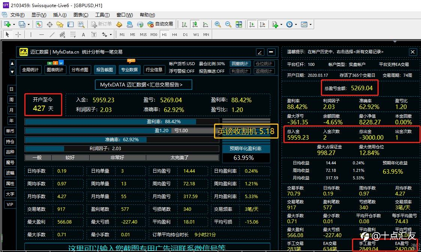Viewport: 421px width, 252px height.
Task: Expand the new chart dropdown arrow
Action: tap(14, 24)
